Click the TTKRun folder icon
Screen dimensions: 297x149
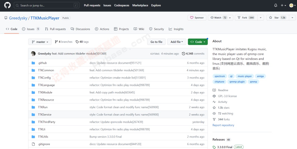33,107
